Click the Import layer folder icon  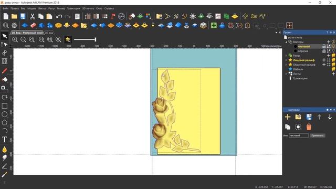coord(298,117)
